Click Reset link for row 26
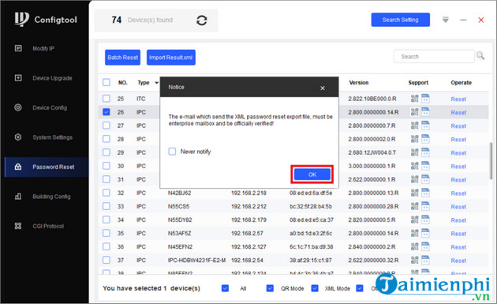The width and height of the screenshot is (497, 304). (458, 112)
